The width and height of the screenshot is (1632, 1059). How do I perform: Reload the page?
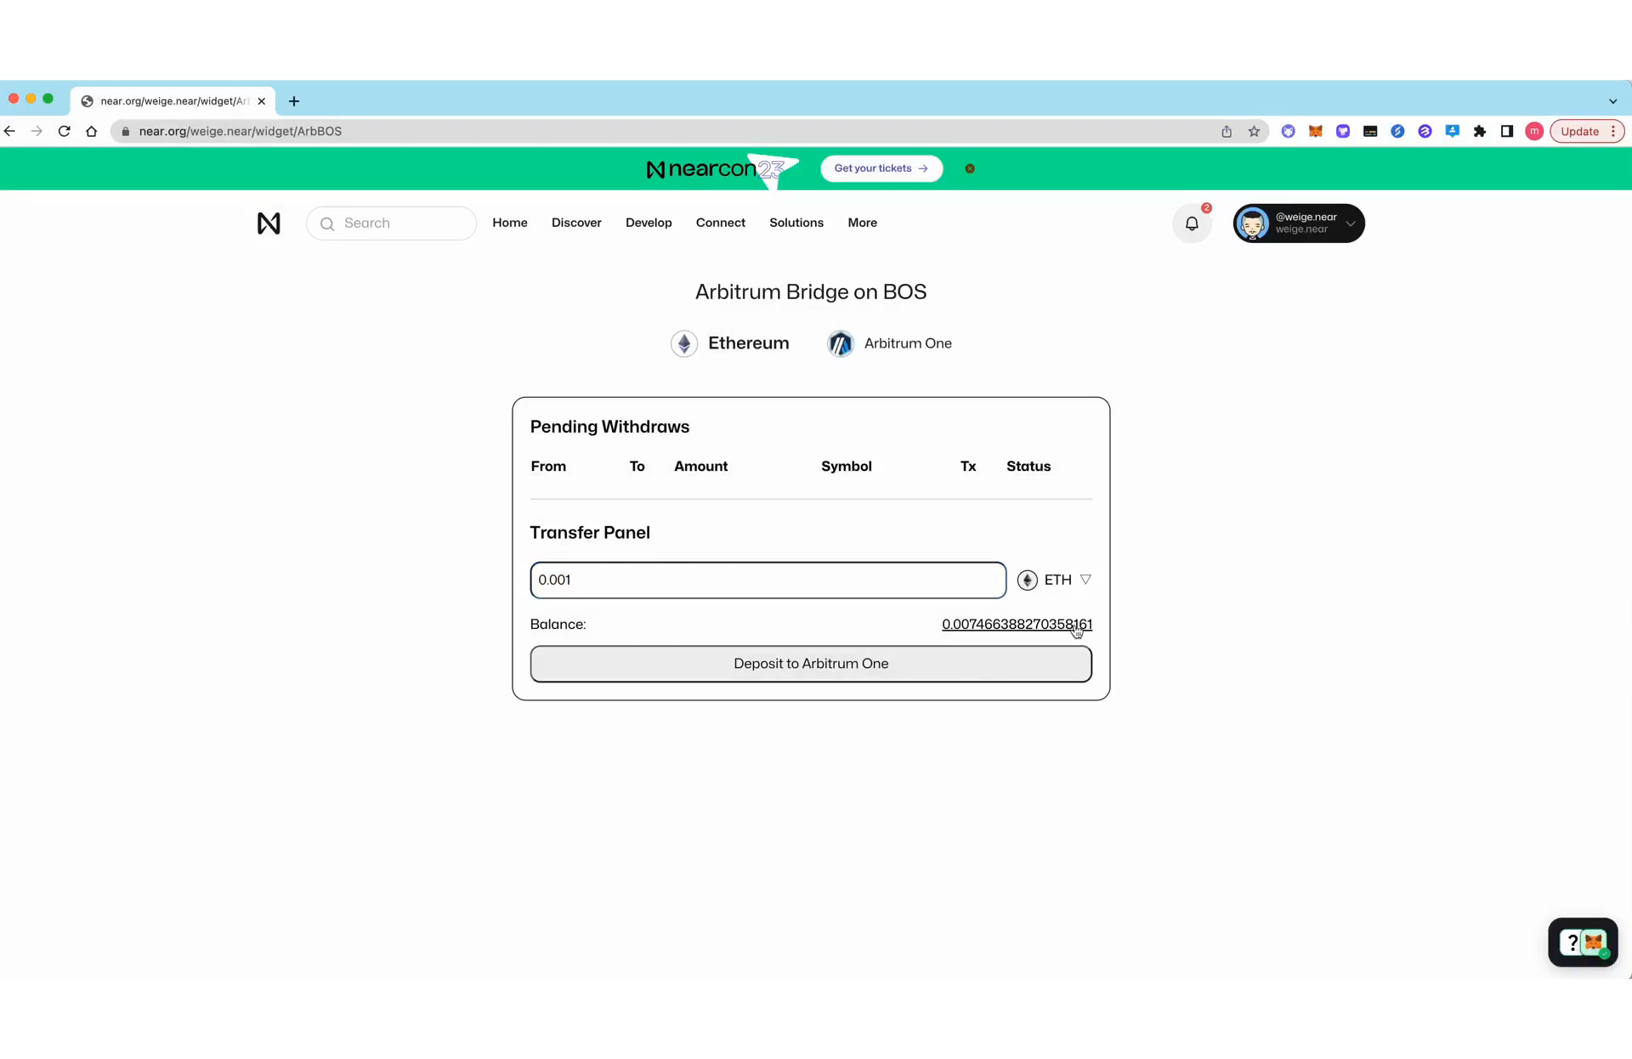(x=64, y=131)
